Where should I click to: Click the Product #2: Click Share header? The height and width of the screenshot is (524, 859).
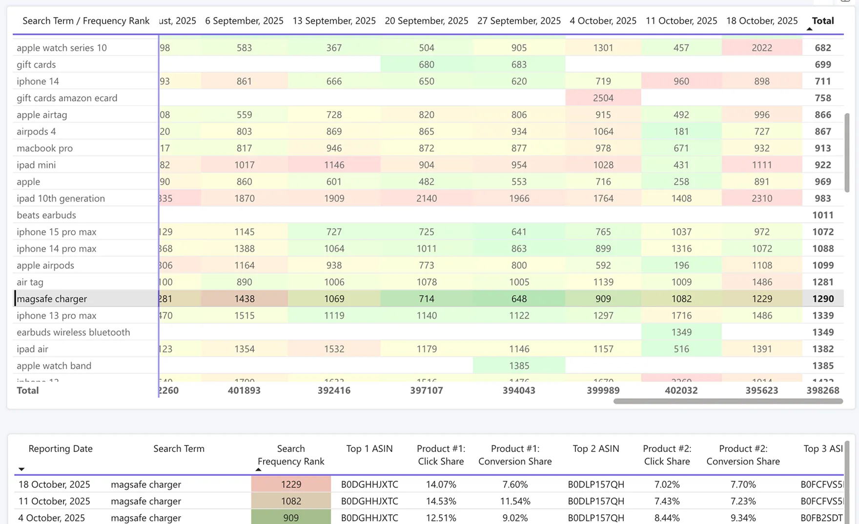pos(667,455)
